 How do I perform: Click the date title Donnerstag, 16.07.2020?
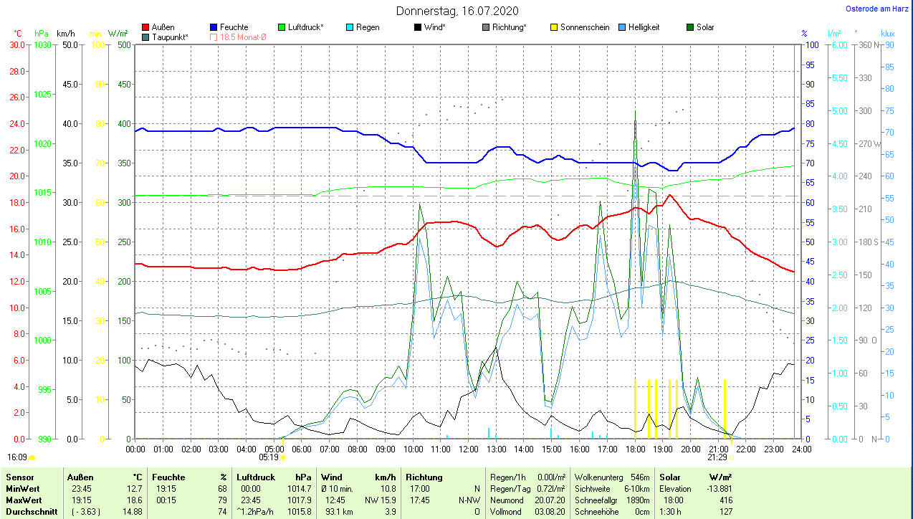click(456, 11)
